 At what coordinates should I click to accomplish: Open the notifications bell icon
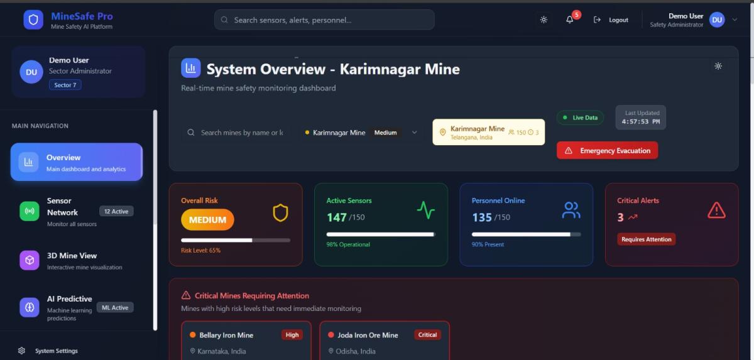pos(570,19)
